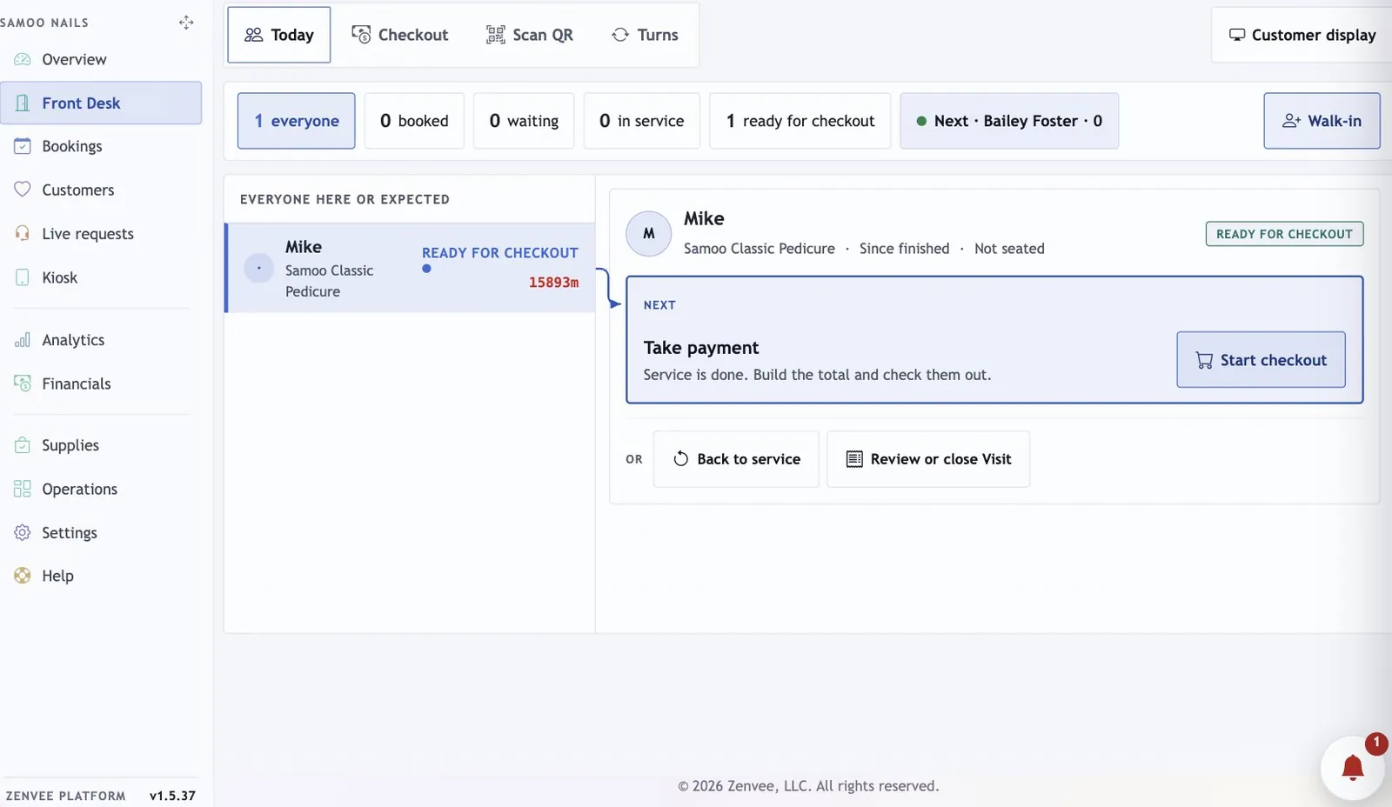The height and width of the screenshot is (807, 1392).
Task: Open the Customers section
Action: point(101,190)
